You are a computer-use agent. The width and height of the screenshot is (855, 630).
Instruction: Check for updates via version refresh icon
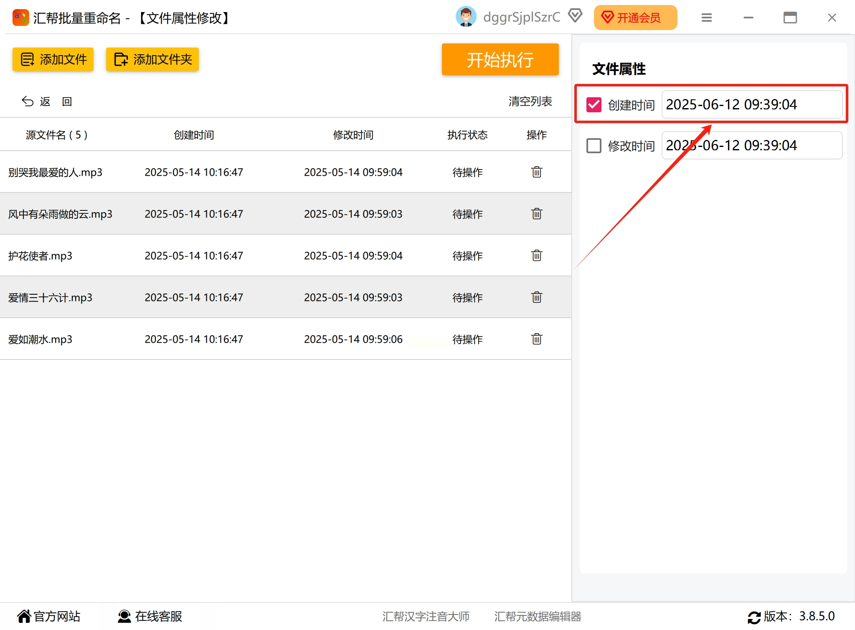click(754, 617)
